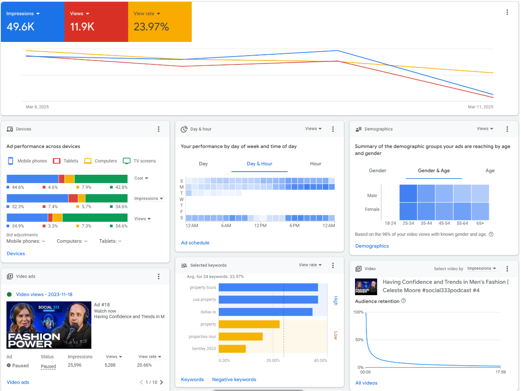
Task: Click the audience retention help icon
Action: pos(403,301)
